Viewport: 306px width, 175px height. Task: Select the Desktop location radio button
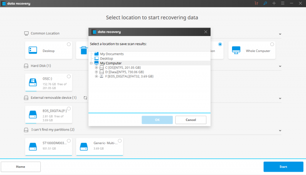click(69, 44)
